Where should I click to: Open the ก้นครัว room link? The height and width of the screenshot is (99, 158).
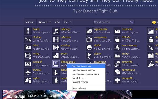point(36,29)
